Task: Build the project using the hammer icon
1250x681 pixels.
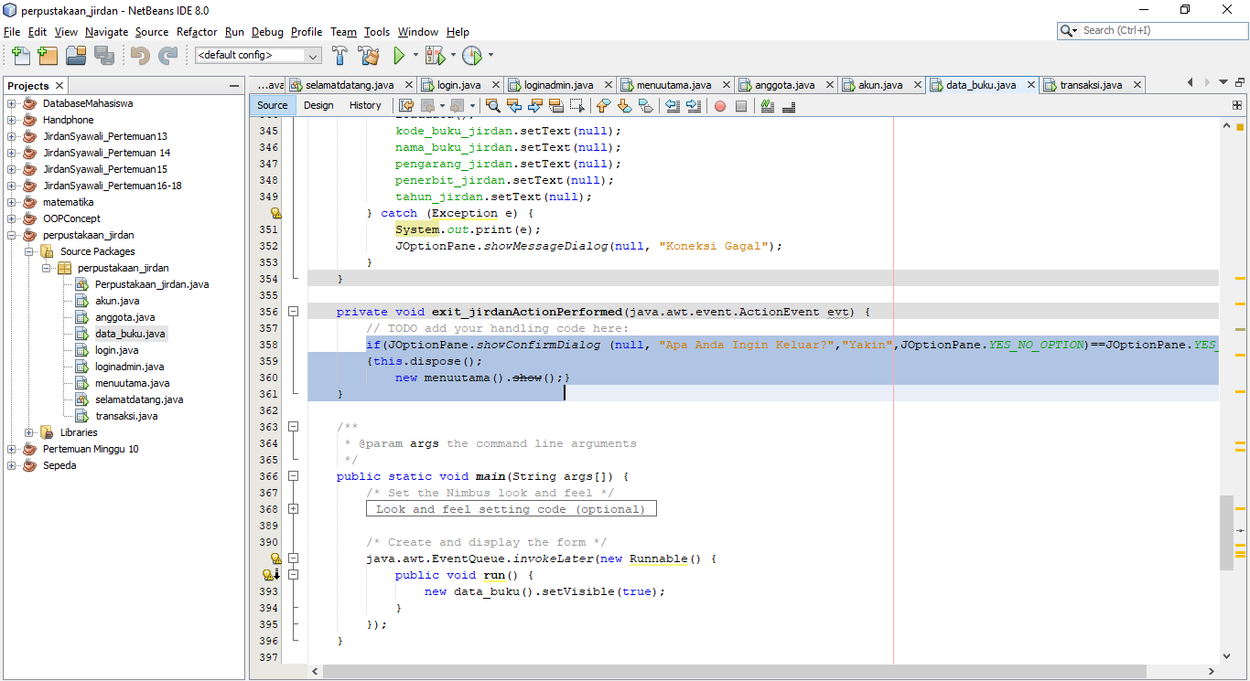Action: point(338,56)
